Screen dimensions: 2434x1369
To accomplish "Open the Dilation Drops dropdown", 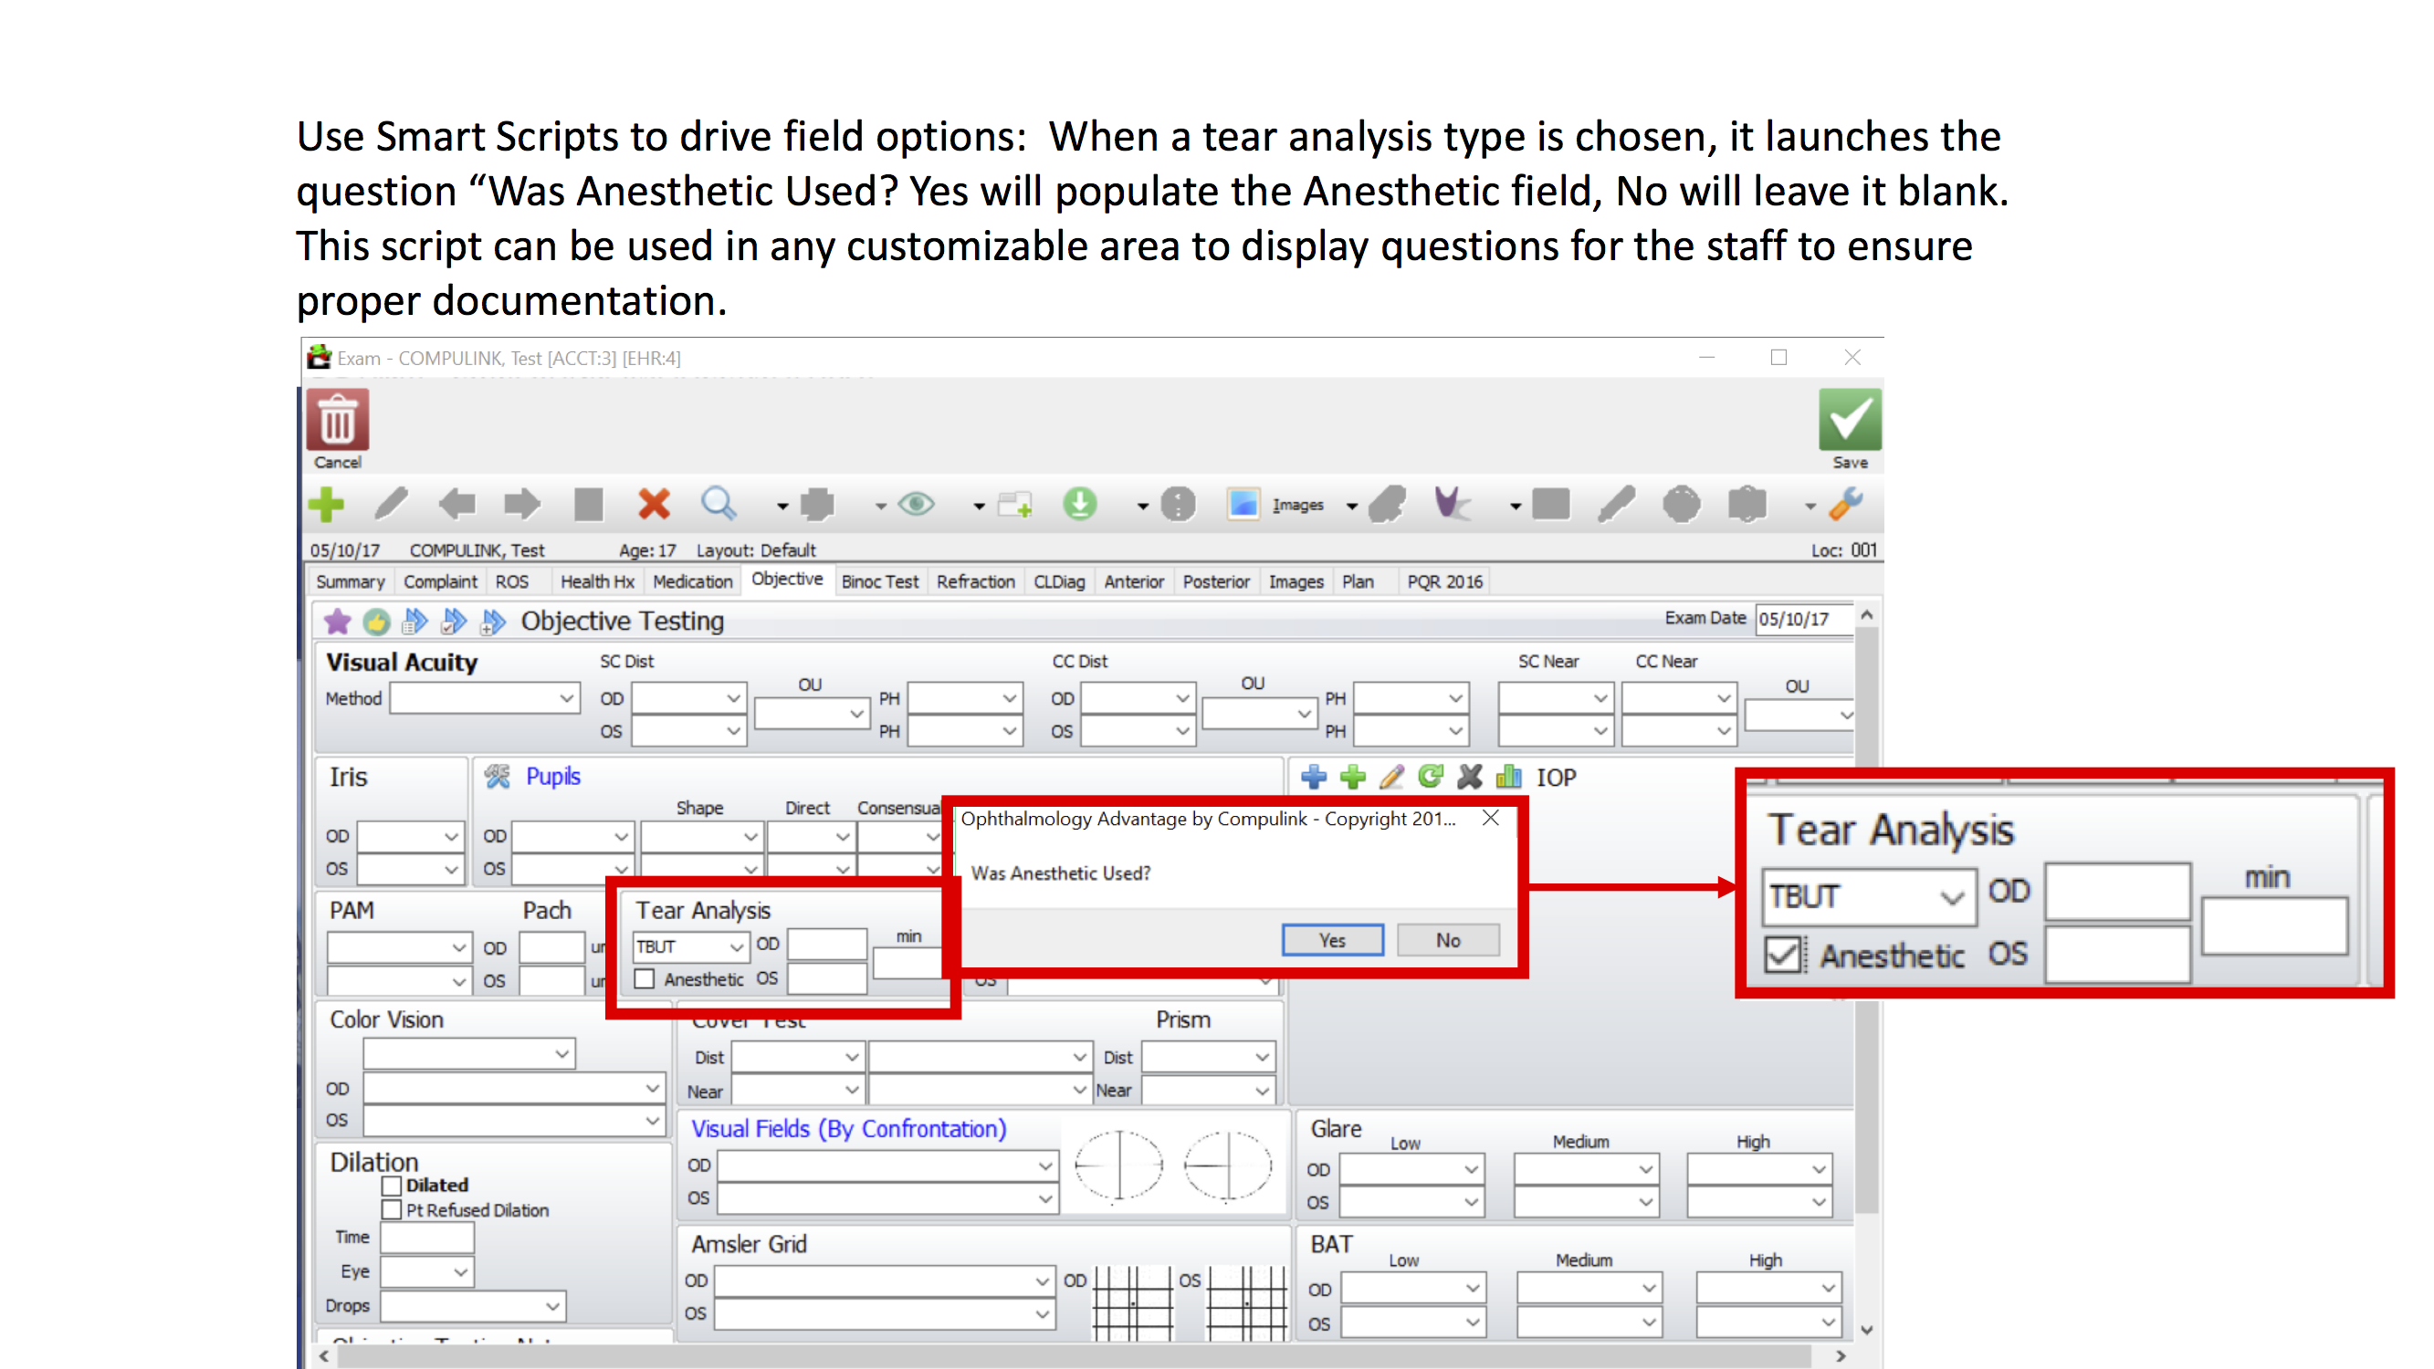I will coord(552,1307).
